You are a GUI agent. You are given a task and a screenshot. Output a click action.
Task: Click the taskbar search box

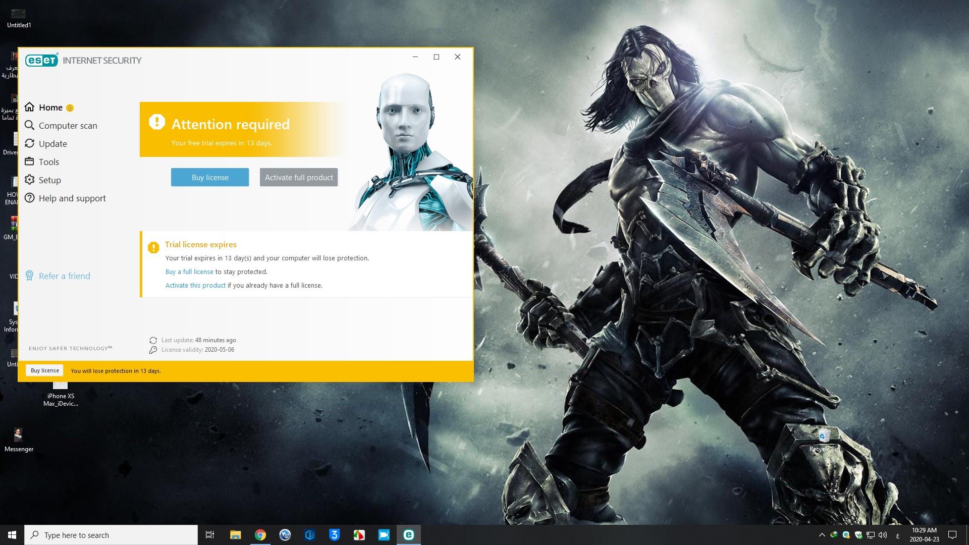(x=111, y=535)
